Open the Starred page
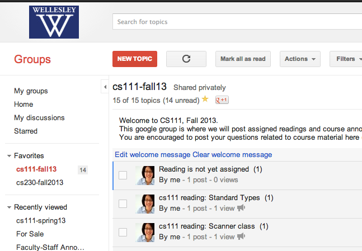 click(26, 131)
